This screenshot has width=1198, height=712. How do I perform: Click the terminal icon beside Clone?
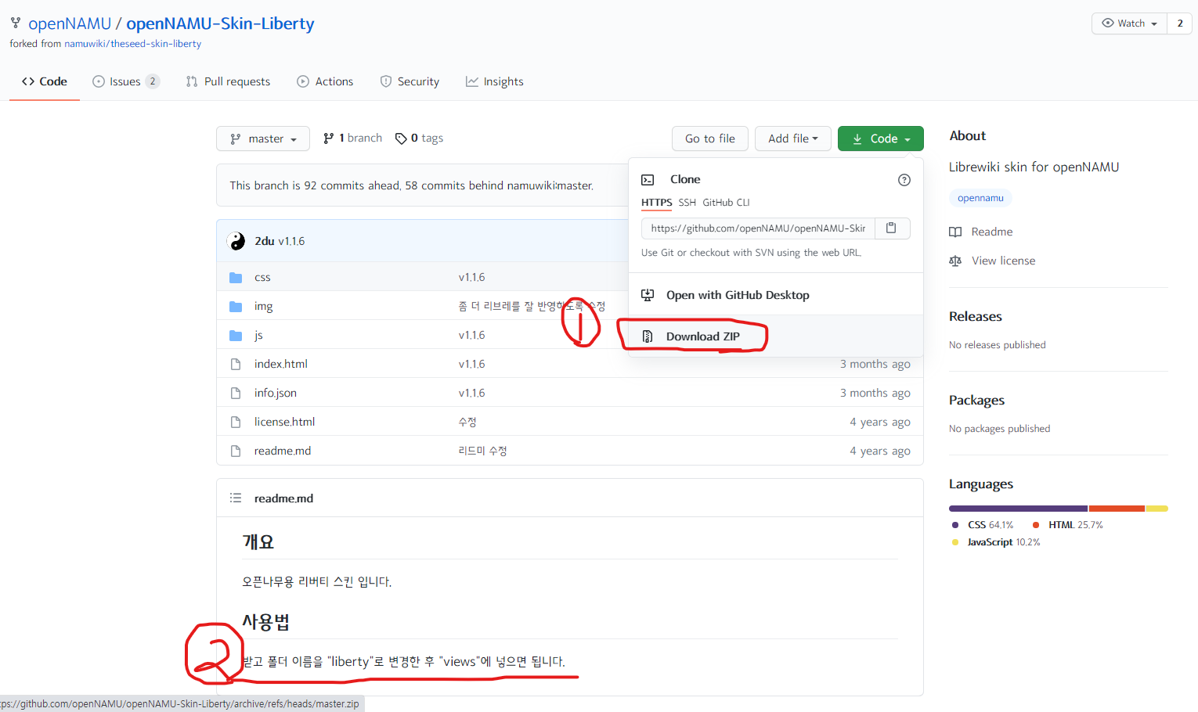pos(648,179)
